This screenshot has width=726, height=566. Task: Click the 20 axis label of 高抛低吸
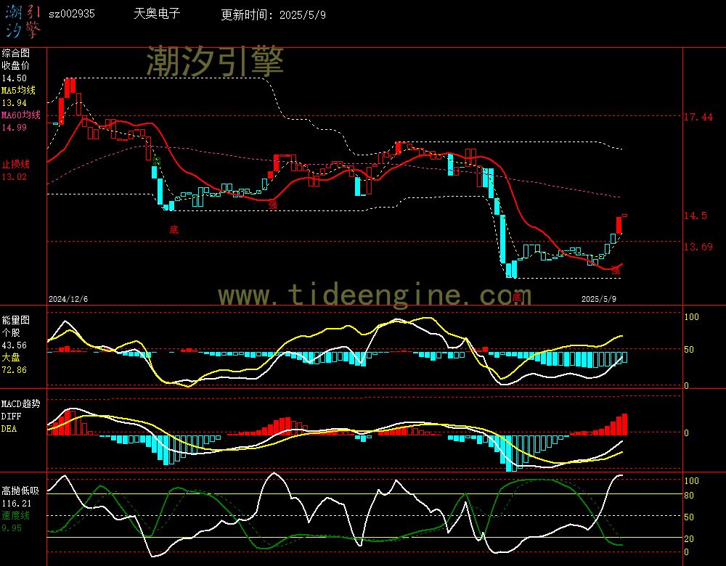pos(689,538)
